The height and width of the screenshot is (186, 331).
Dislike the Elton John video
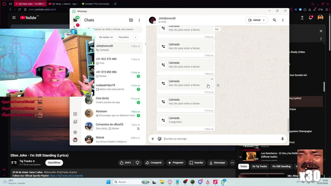click(138, 162)
